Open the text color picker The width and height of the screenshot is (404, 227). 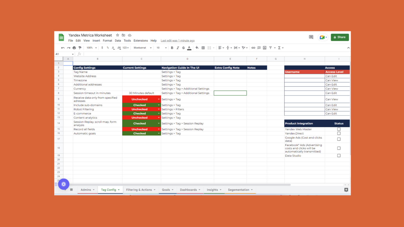click(x=189, y=48)
